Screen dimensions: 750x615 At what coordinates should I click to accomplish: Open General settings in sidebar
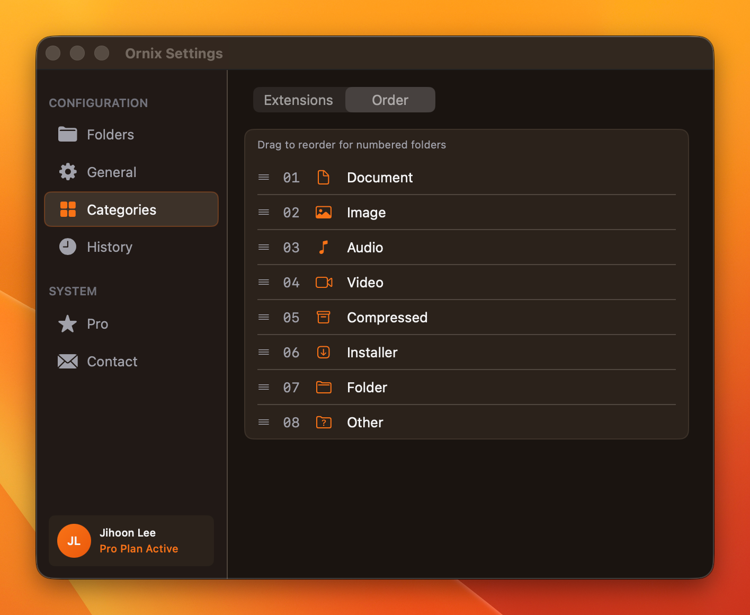point(111,172)
